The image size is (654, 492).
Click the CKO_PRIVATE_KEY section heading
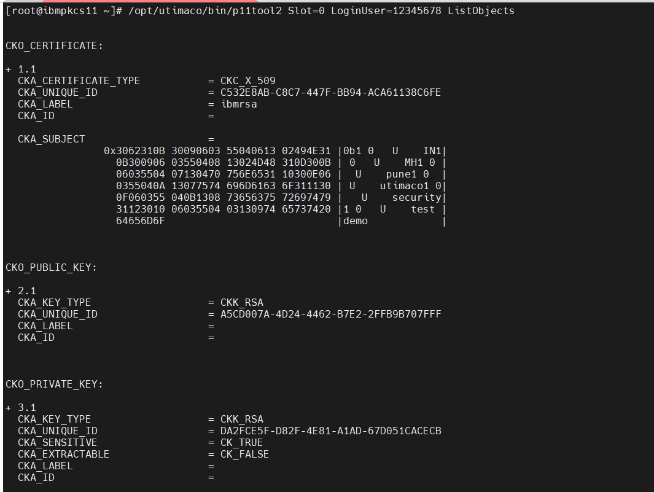tap(54, 384)
